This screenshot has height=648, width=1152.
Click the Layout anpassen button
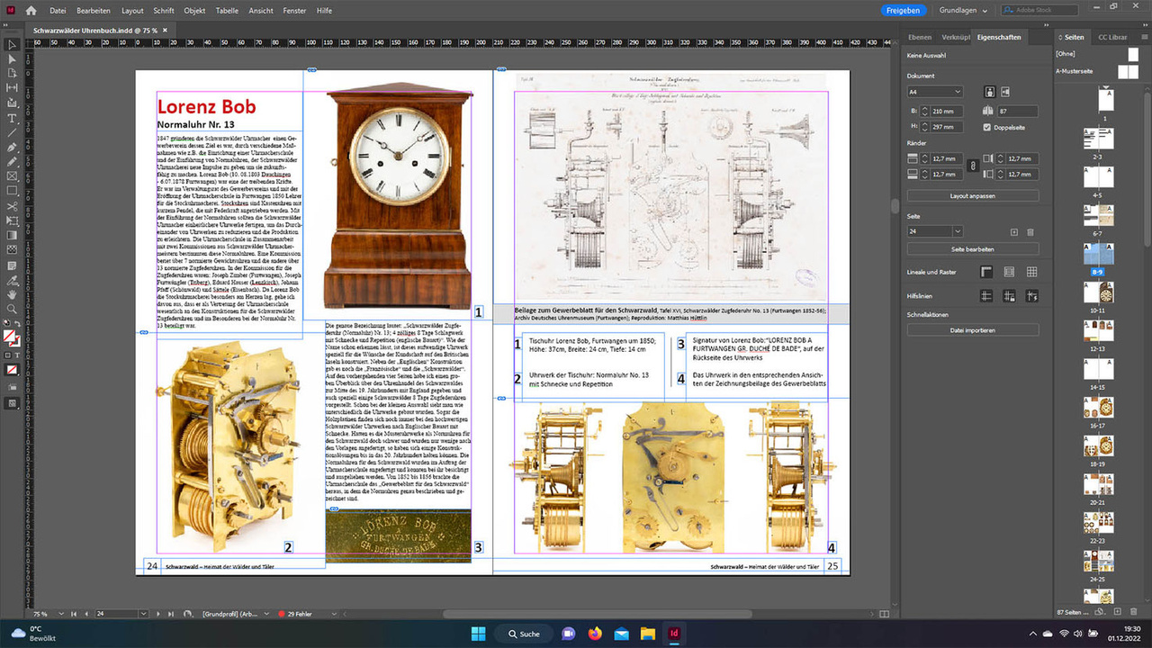click(972, 195)
